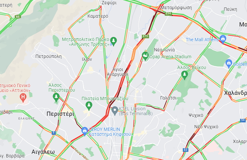The width and height of the screenshot is (247, 160).
Task: Click the KTEL Liosion bus terminal pin
Action: click(x=115, y=111)
